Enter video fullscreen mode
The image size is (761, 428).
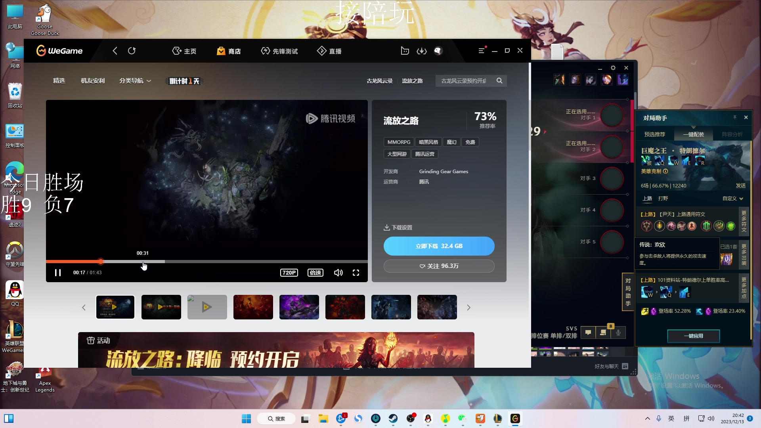tap(356, 273)
